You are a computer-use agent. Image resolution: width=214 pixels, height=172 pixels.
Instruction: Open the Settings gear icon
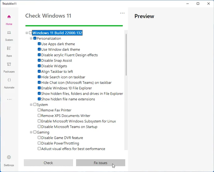click(x=9, y=157)
